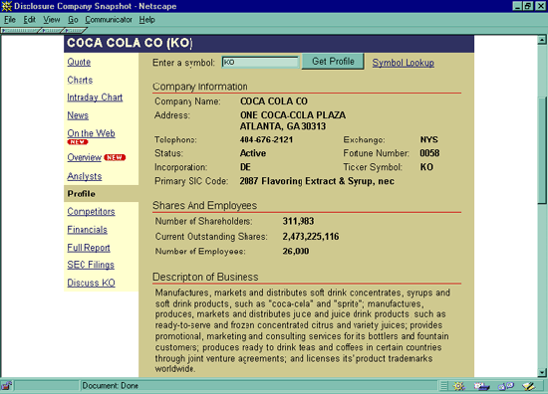Click the component bar grip handle

click(443, 386)
